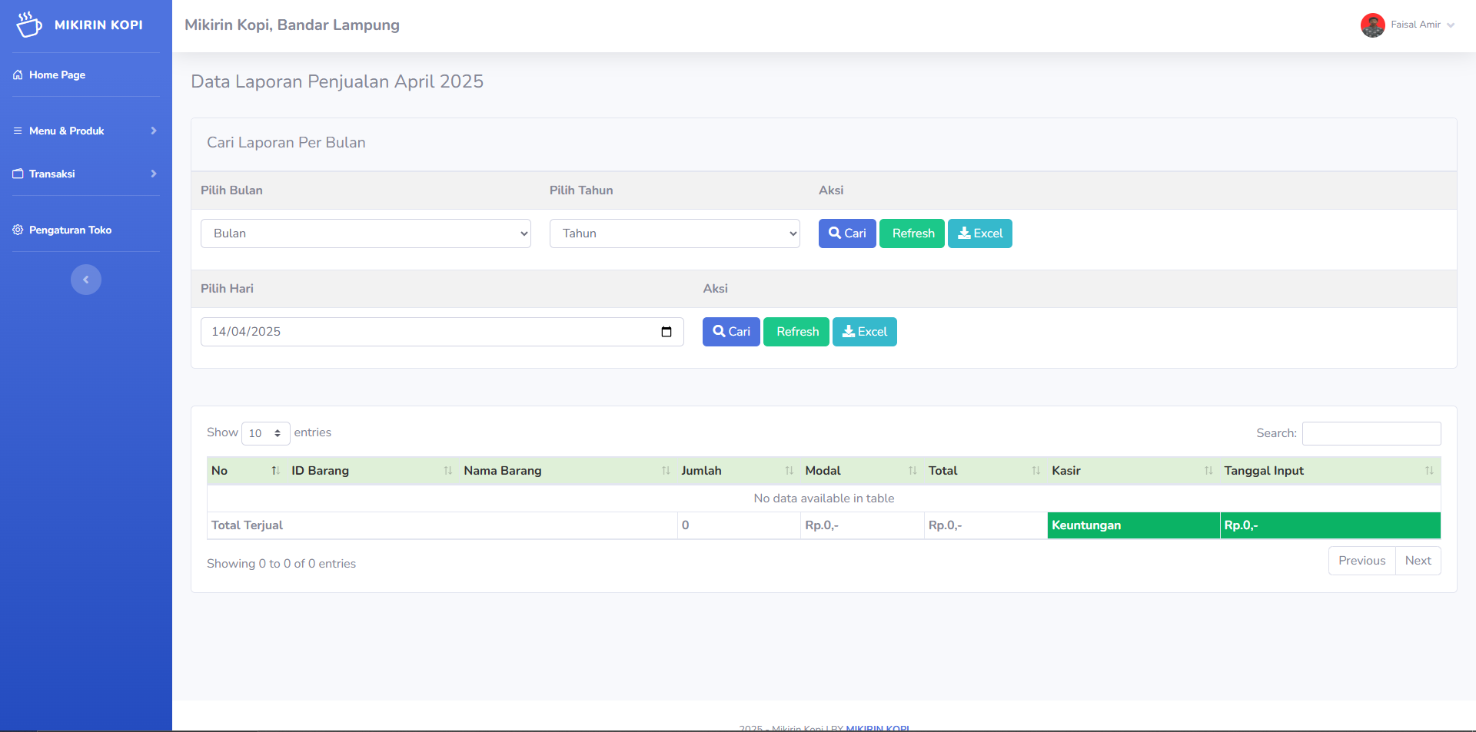Screen dimensions: 1476x732
Task: Collapse the sidebar with round toggle
Action: pos(86,280)
